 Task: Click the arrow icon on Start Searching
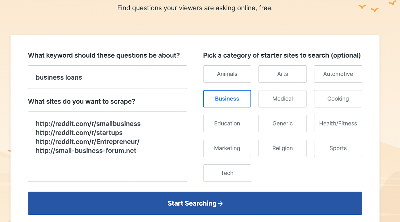click(220, 204)
